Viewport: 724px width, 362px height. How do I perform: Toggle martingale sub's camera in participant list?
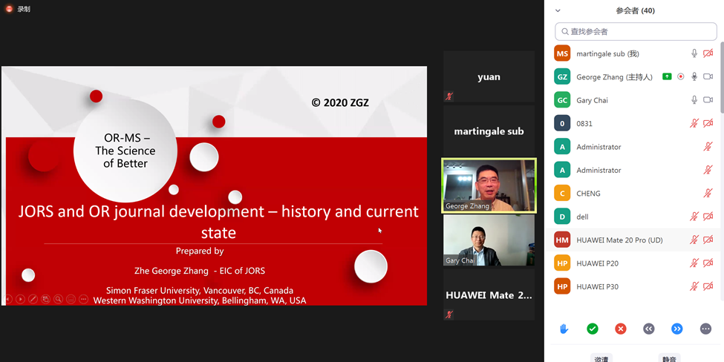pyautogui.click(x=708, y=53)
